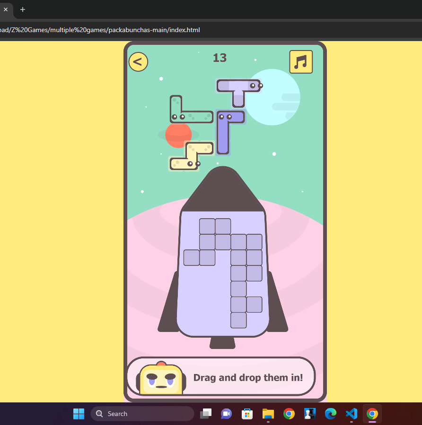Toggle the game music
Screen dimensions: 422x425
[x=301, y=62]
